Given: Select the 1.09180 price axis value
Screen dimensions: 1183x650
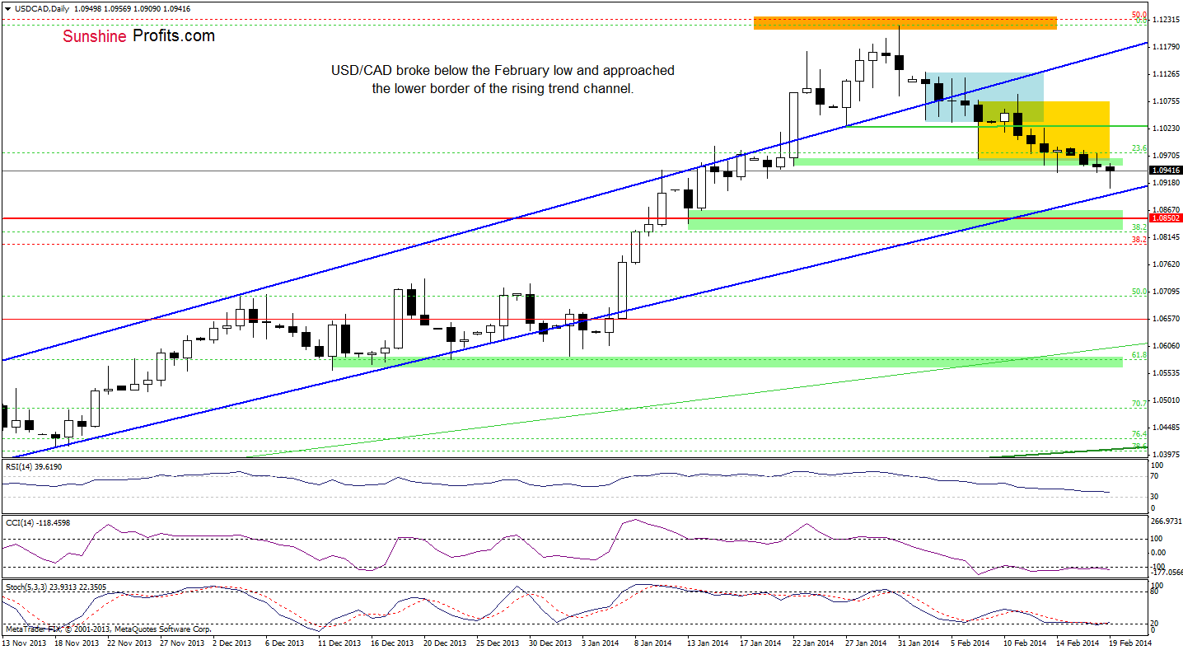Looking at the screenshot, I should 1167,183.
